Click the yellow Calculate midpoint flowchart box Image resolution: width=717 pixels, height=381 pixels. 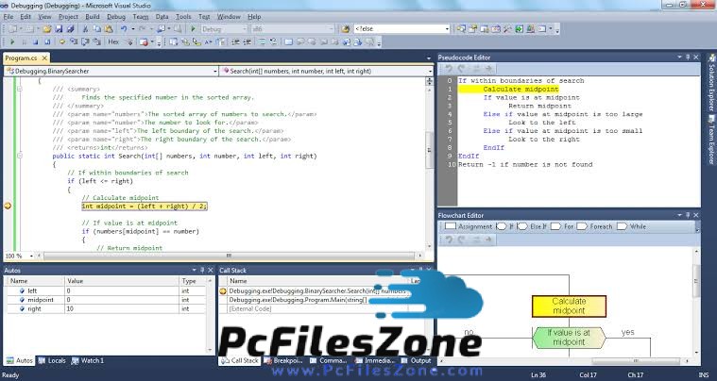pos(568,306)
